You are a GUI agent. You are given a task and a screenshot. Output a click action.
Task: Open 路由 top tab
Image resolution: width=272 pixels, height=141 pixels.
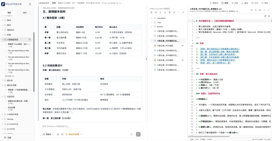coord(245,3)
